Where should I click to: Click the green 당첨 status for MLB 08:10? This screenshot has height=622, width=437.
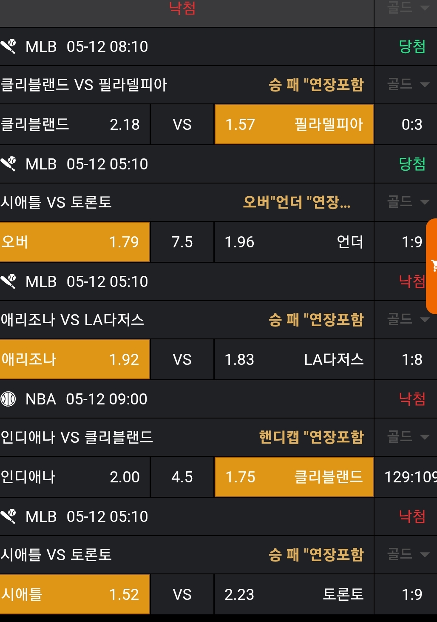[x=412, y=46]
